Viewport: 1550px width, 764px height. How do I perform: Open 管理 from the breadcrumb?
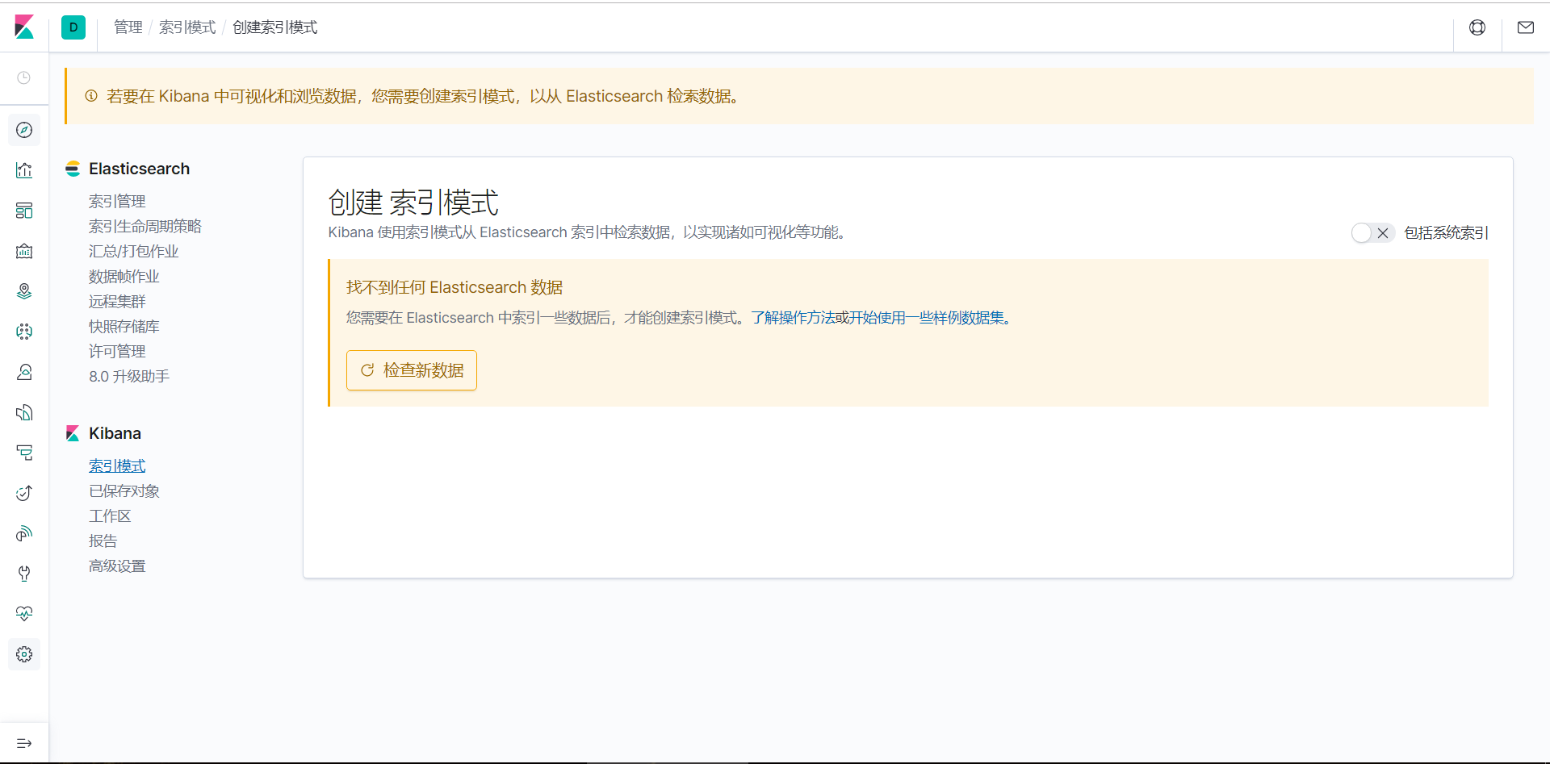point(128,27)
